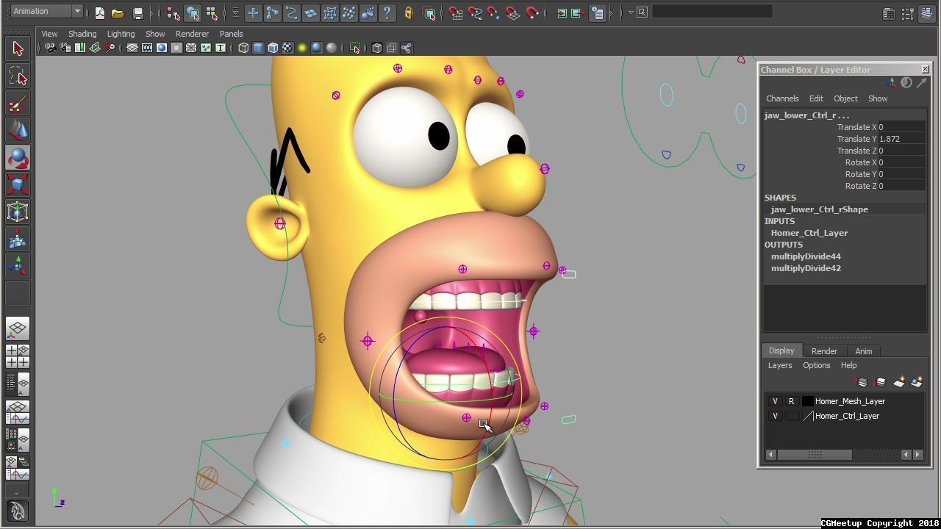
Task: Toggle the joints selection mask
Action: tap(272, 13)
